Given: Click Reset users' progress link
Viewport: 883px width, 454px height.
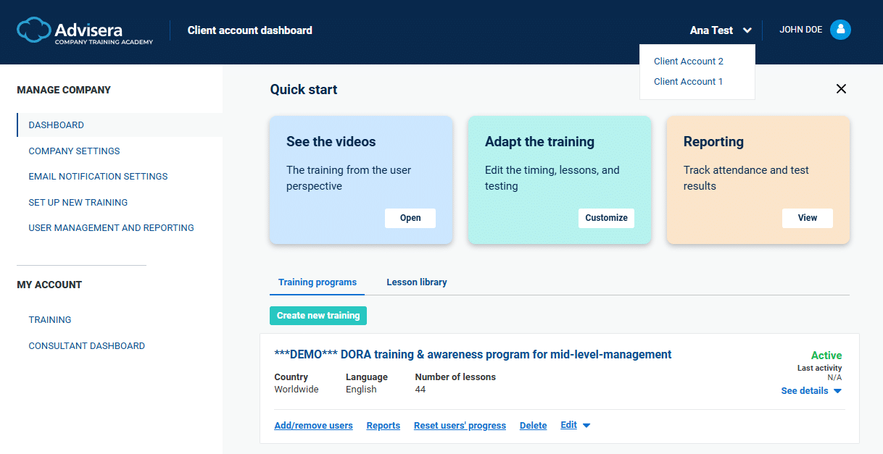Looking at the screenshot, I should (x=460, y=425).
